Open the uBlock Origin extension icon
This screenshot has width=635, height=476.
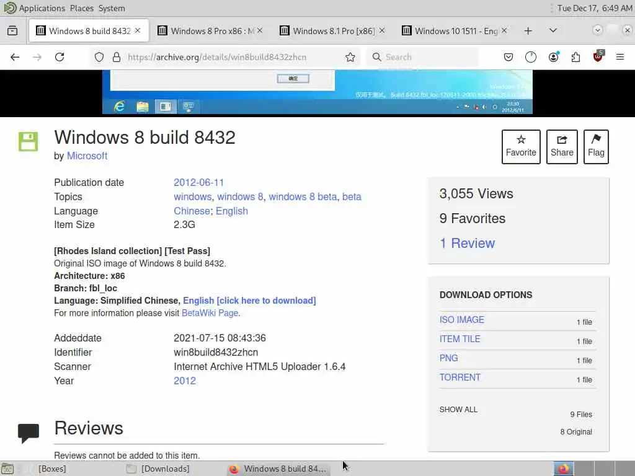pyautogui.click(x=598, y=56)
